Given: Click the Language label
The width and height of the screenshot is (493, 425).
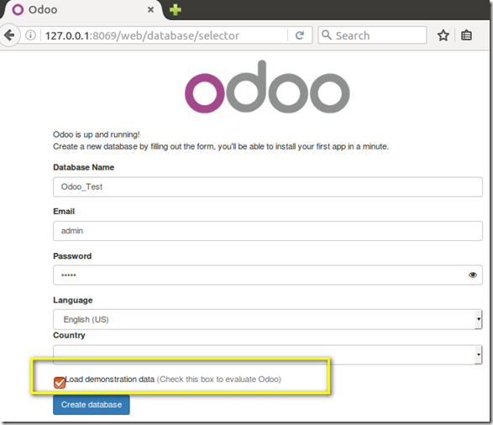Looking at the screenshot, I should click(72, 300).
